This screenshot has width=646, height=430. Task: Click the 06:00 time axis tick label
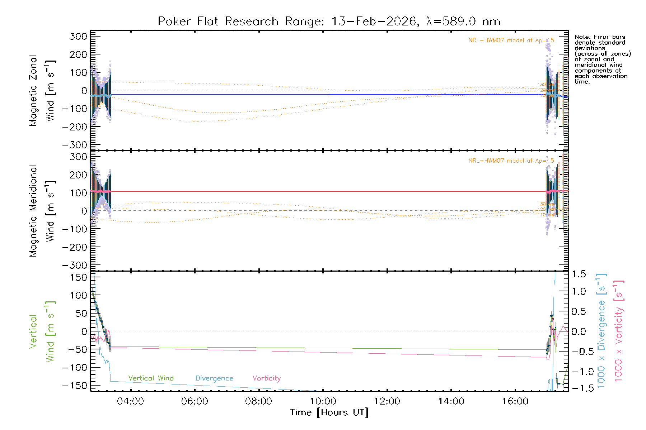(x=195, y=401)
